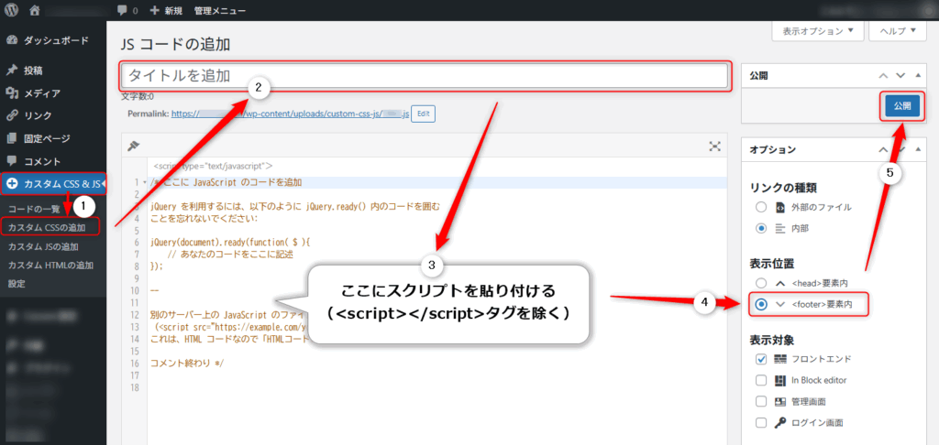Open 設定 under custom CSS & JS
This screenshot has width=939, height=445.
click(x=17, y=284)
